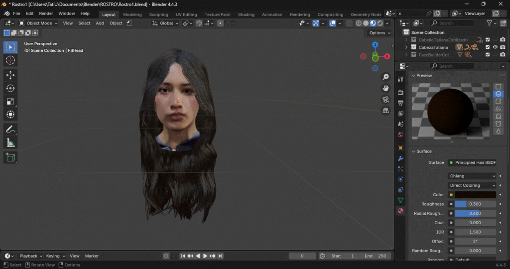Viewport: 510px width, 269px height.
Task: Click the End frame field
Action: [376, 256]
